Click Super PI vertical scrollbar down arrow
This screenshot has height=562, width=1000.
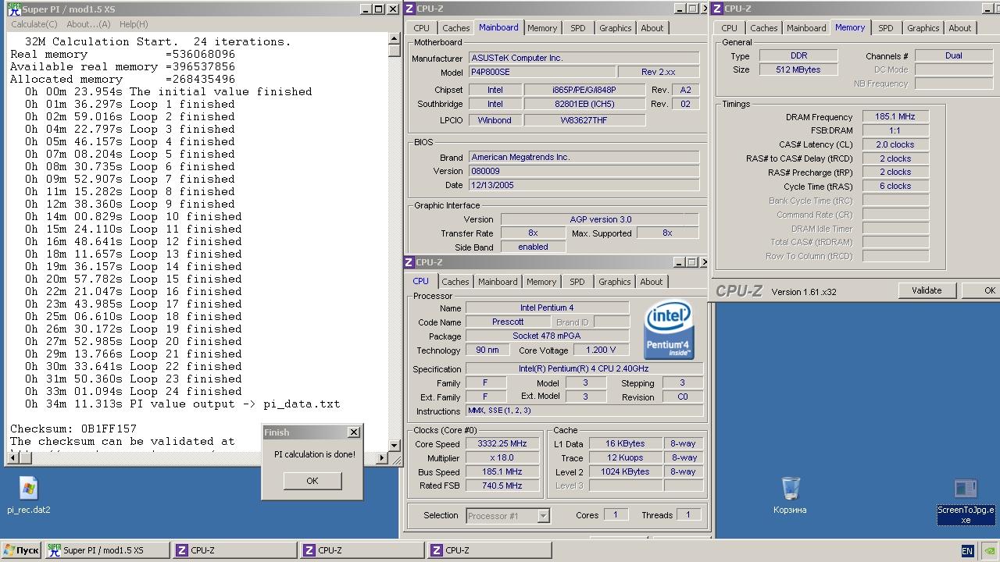pyautogui.click(x=395, y=445)
